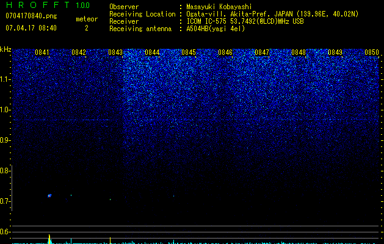Click the 1.1 frequency axis label

pyautogui.click(x=5, y=79)
